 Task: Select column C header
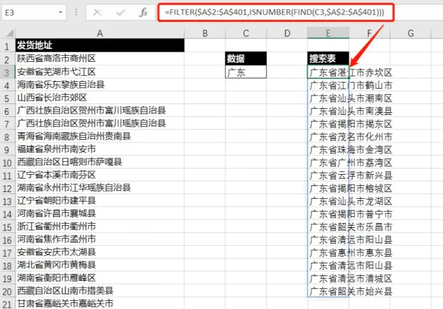click(246, 34)
